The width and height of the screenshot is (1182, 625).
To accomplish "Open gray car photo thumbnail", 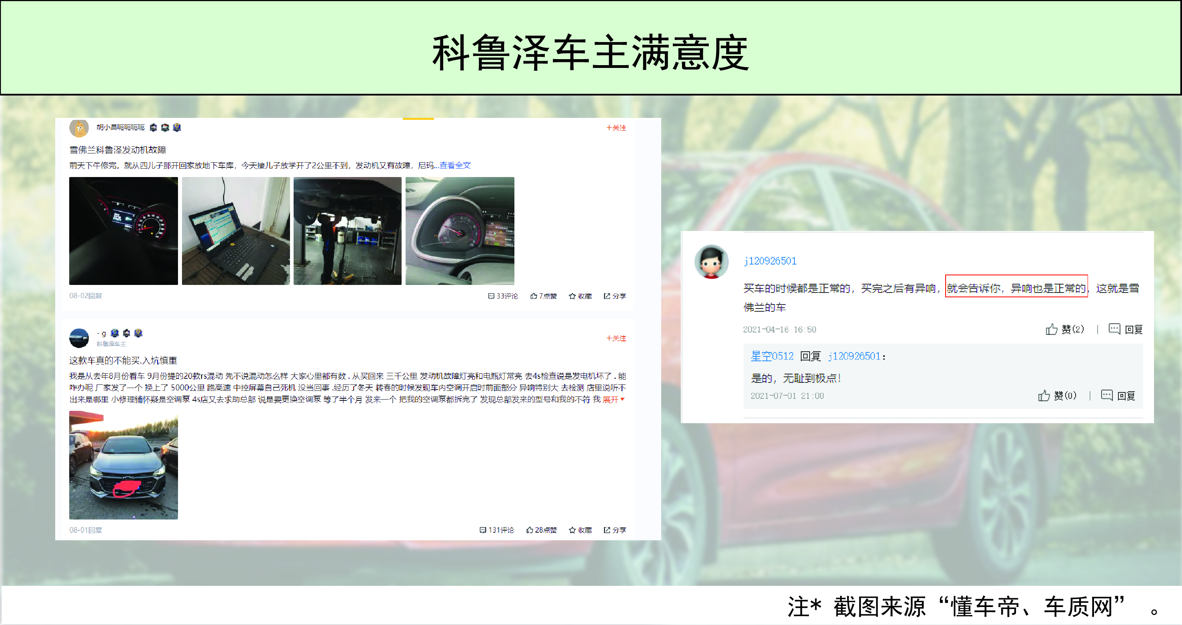I will click(x=124, y=465).
